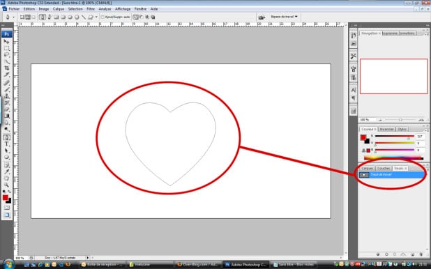
Task: Select the Slice tool
Action: click(6, 75)
